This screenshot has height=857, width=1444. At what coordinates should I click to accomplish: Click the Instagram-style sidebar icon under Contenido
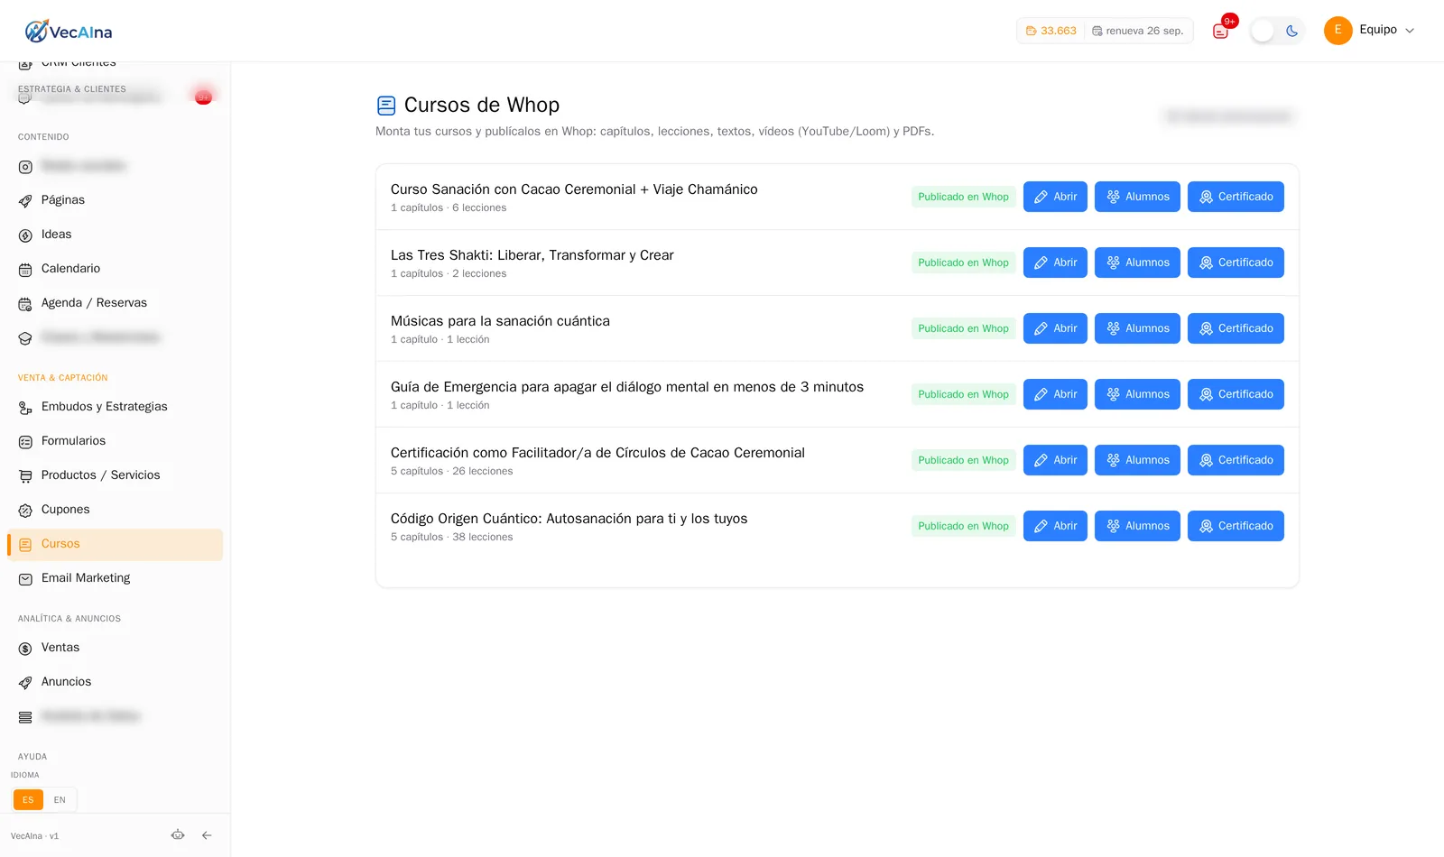click(25, 167)
